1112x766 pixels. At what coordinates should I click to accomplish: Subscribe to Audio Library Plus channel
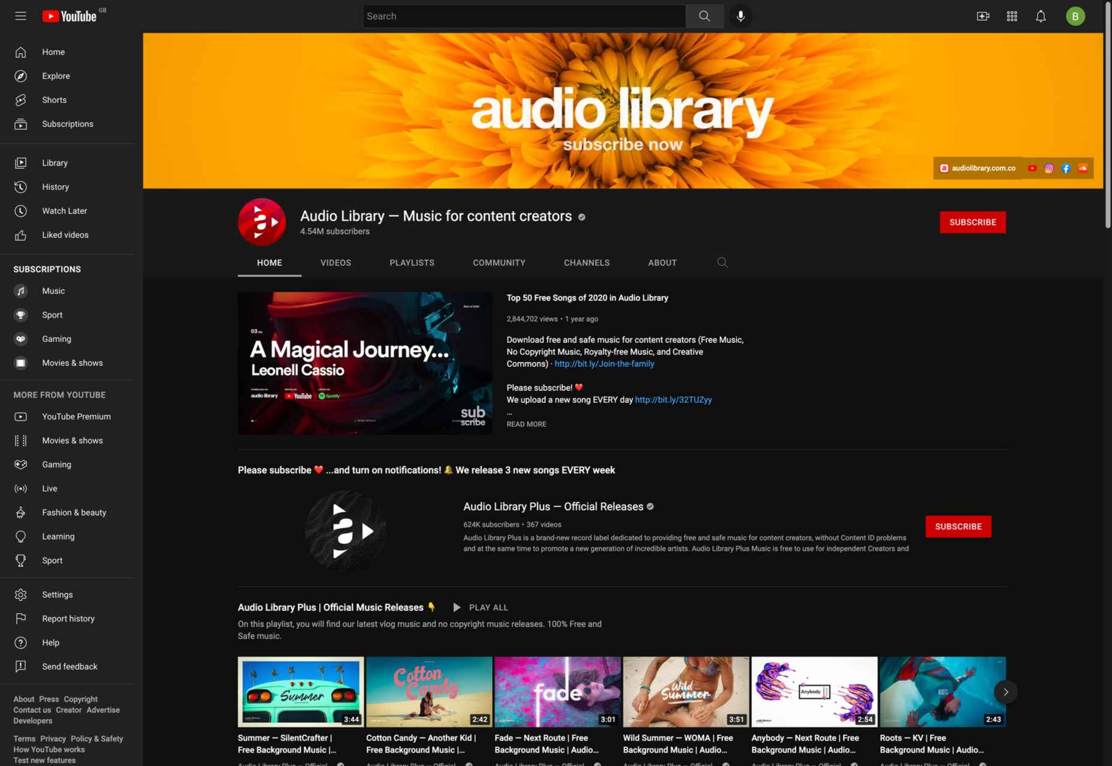pos(958,527)
